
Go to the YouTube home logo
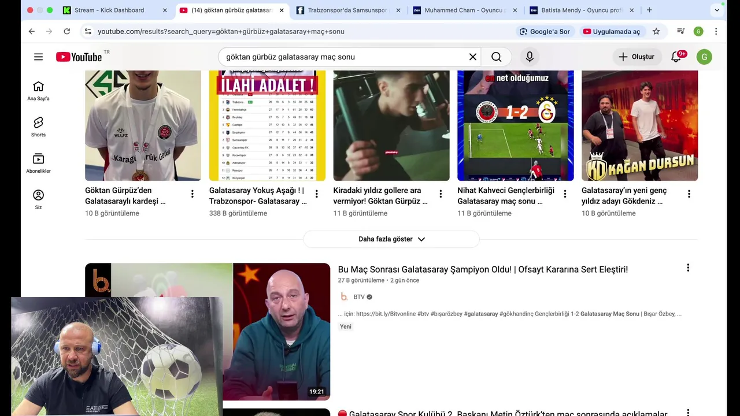[x=79, y=57]
